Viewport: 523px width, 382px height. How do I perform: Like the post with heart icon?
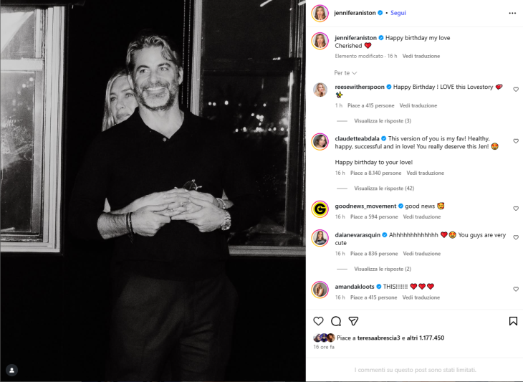(x=318, y=321)
